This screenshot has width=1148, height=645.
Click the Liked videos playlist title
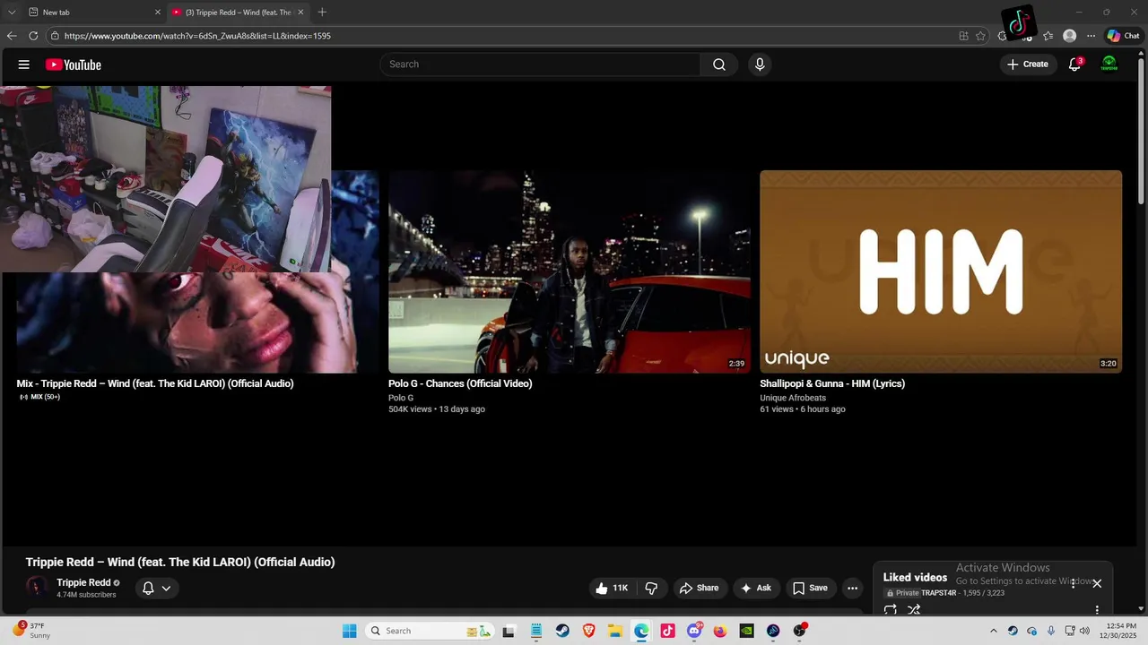coord(915,577)
